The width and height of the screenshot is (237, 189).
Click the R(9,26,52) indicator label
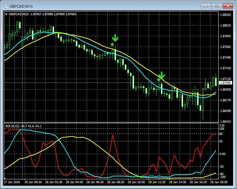click(12, 126)
